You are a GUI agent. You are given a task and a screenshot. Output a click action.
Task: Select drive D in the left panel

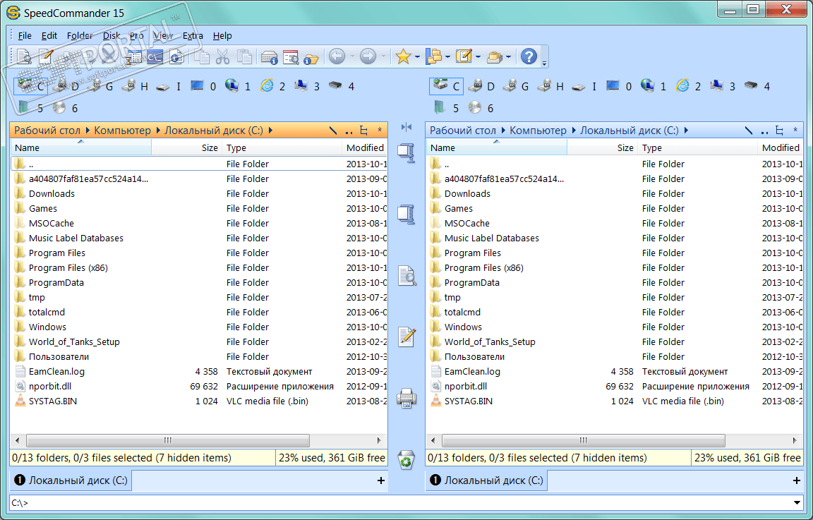coord(66,86)
